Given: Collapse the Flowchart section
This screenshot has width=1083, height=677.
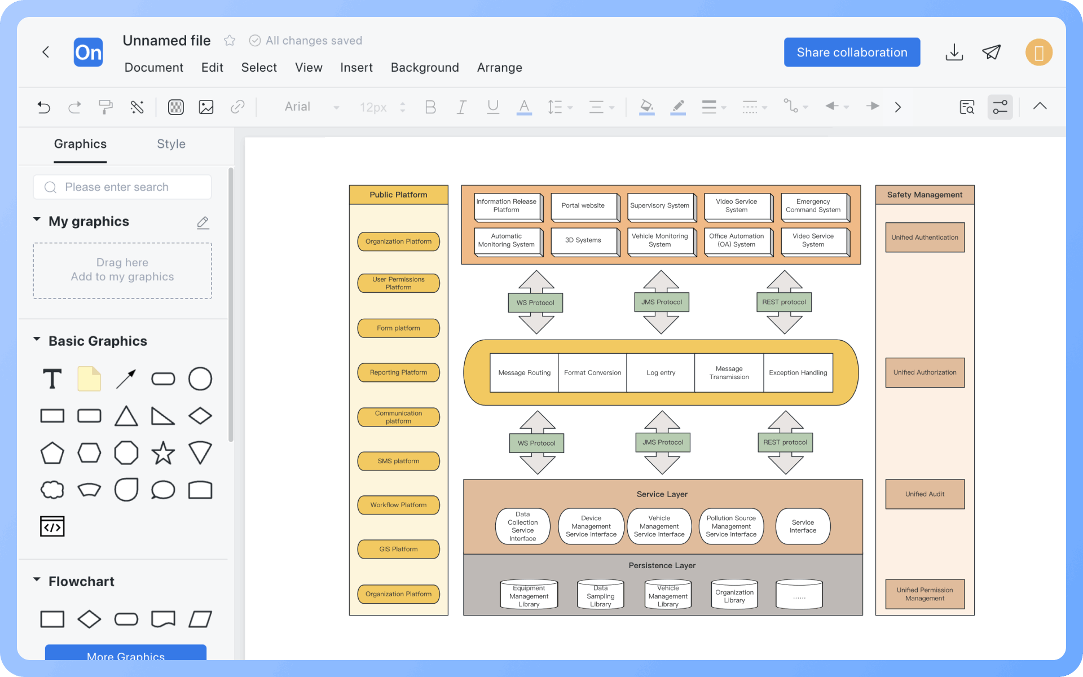Looking at the screenshot, I should [x=37, y=580].
